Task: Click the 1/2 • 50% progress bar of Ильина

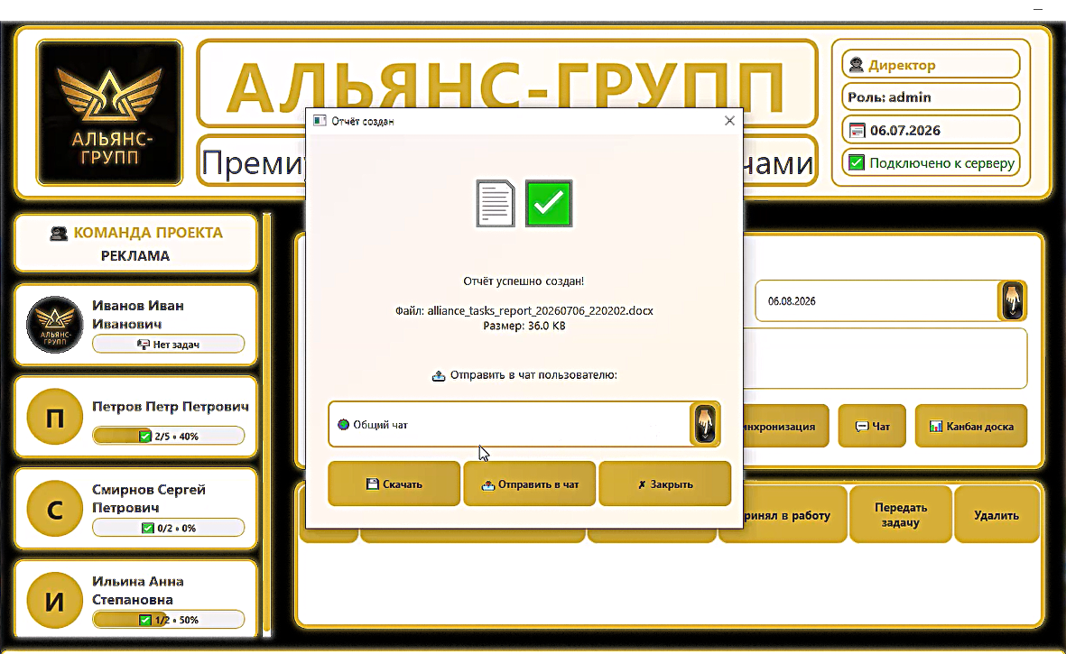Action: 169,620
